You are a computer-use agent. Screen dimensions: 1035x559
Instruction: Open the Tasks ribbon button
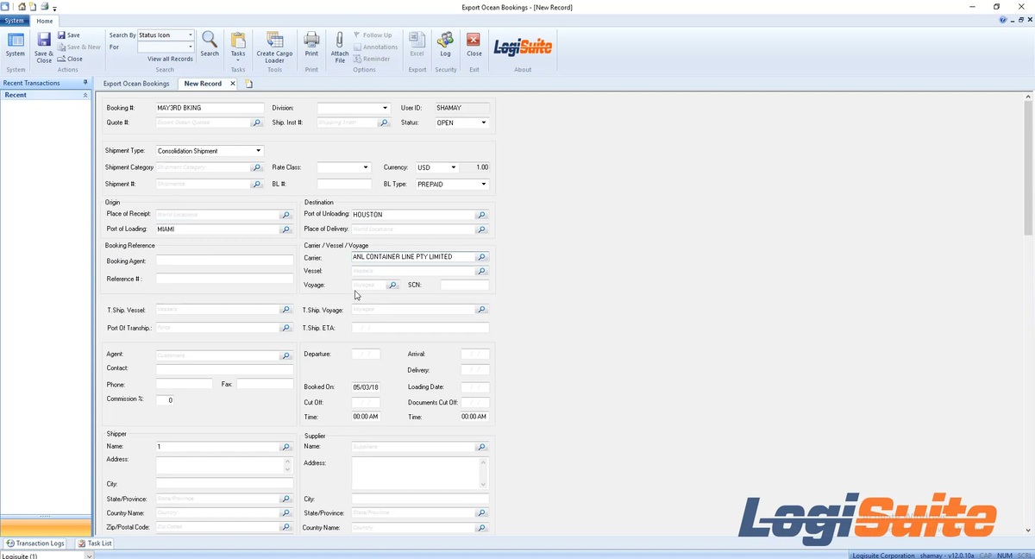pos(238,45)
